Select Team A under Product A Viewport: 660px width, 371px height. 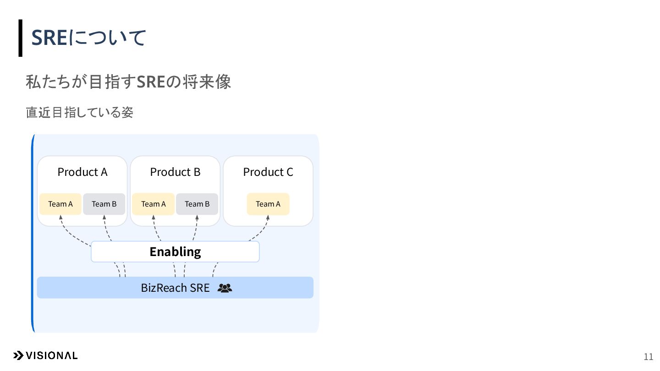(x=60, y=204)
